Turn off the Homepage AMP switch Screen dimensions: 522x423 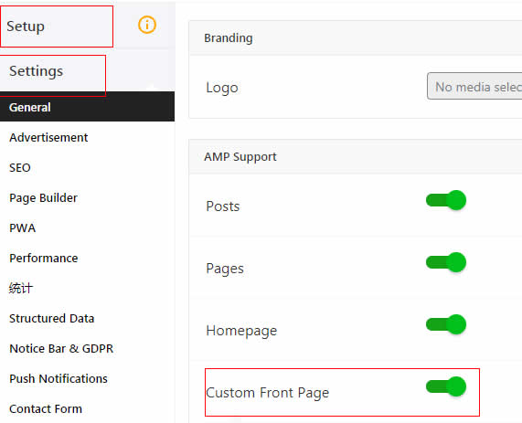(446, 324)
